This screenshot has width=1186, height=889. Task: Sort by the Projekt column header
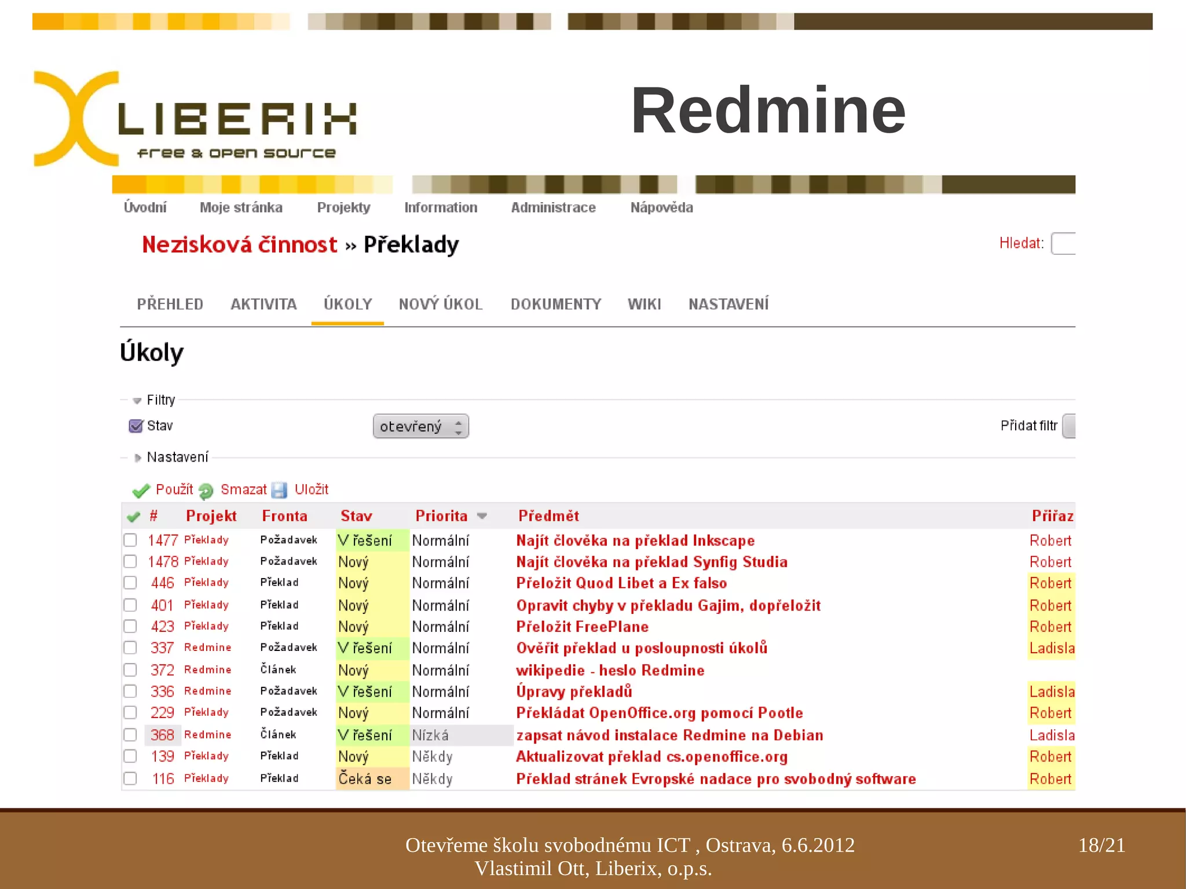click(211, 516)
